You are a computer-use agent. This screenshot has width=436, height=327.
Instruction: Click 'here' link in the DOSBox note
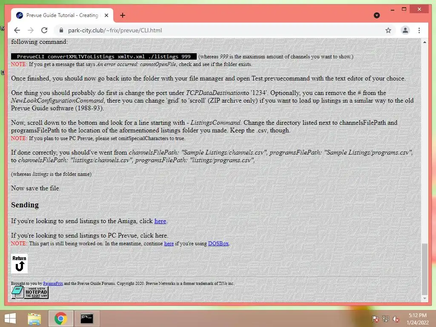[x=169, y=244]
